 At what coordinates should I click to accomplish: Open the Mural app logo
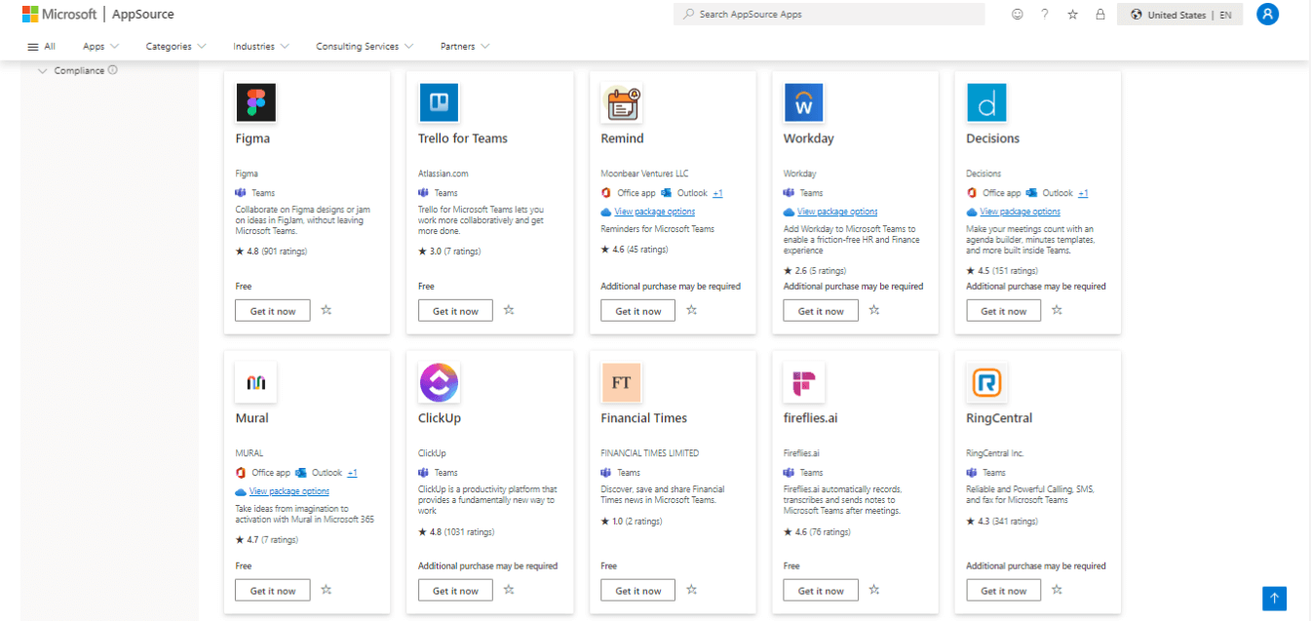tap(256, 382)
